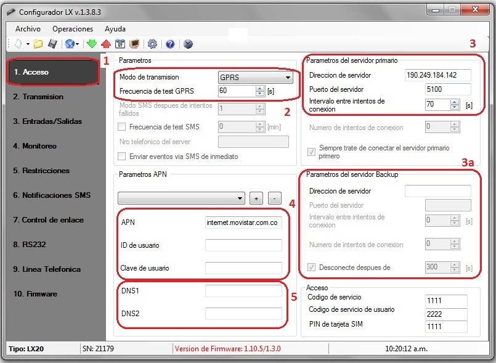Increase Frecuencia de test SMS spinner
The image size is (496, 363).
260,124
